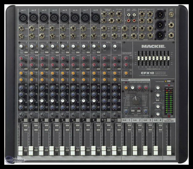Click the effects preset selector rotary knob
This screenshot has width=193, height=169.
[136, 100]
